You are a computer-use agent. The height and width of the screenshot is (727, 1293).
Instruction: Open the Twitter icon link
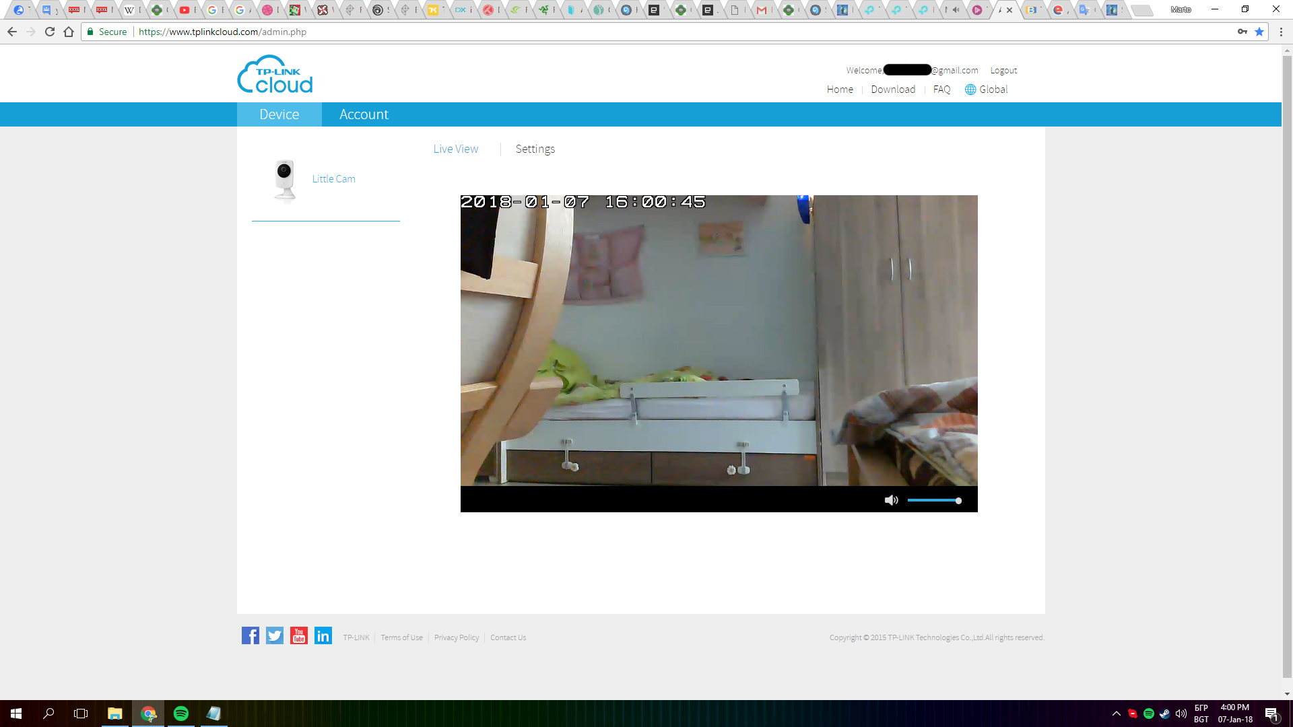click(x=275, y=635)
